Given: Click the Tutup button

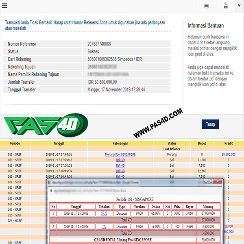Looking at the screenshot, I should tap(210, 124).
